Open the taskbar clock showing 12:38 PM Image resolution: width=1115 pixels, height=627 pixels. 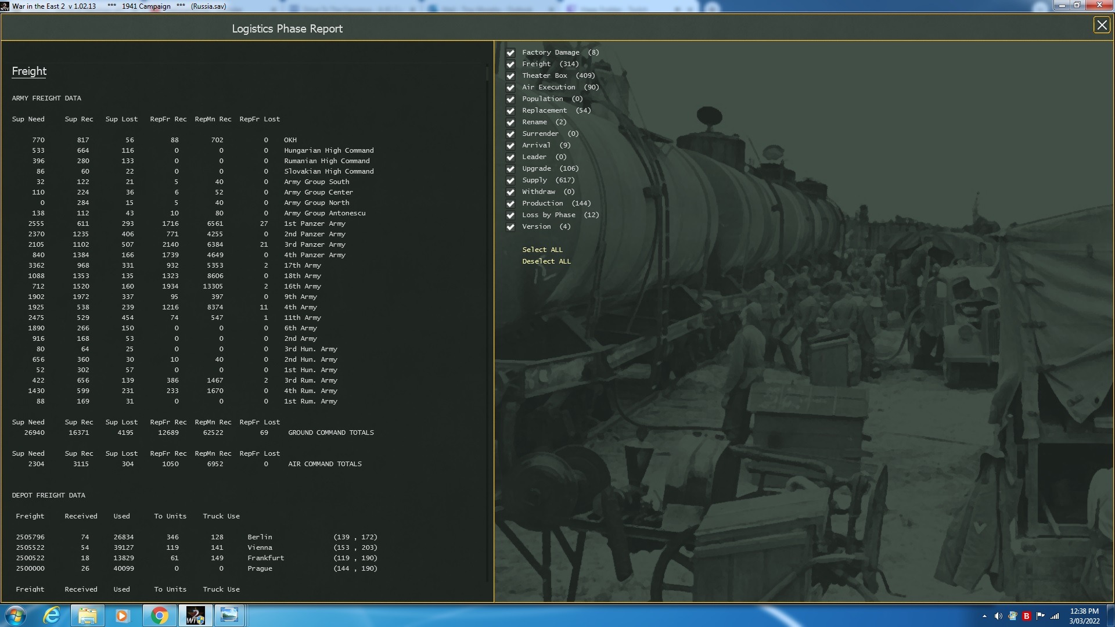[x=1084, y=616]
